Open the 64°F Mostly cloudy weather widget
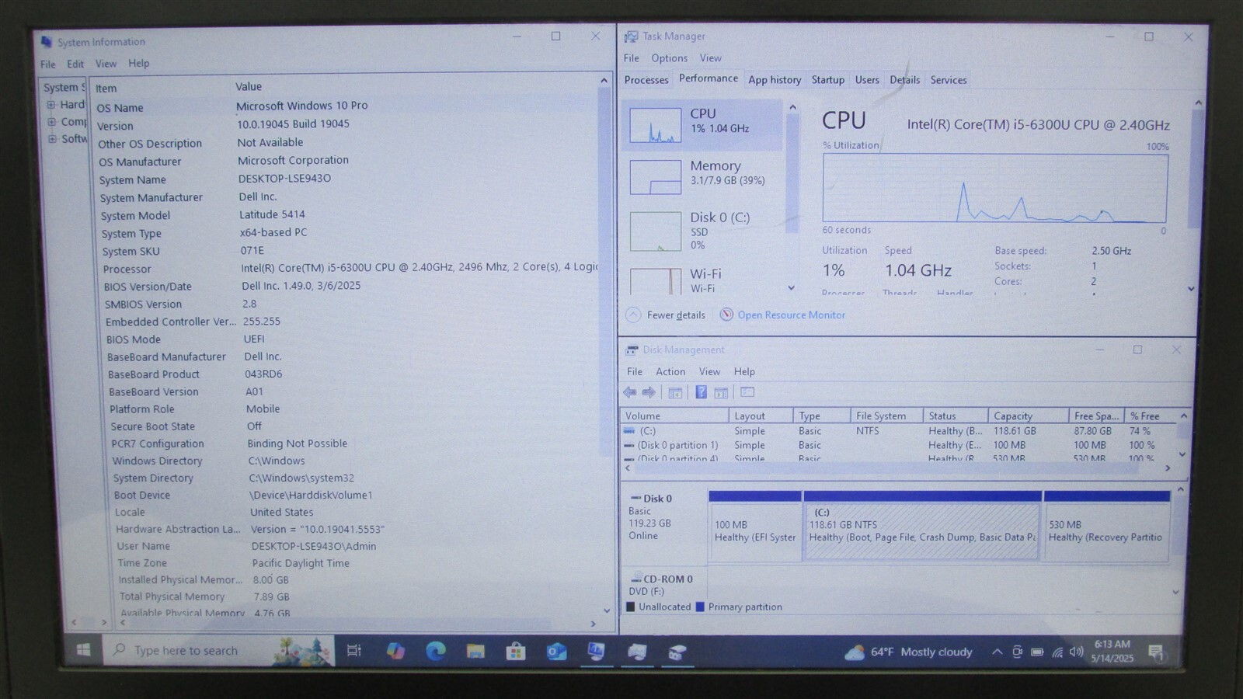The height and width of the screenshot is (699, 1243). 909,652
